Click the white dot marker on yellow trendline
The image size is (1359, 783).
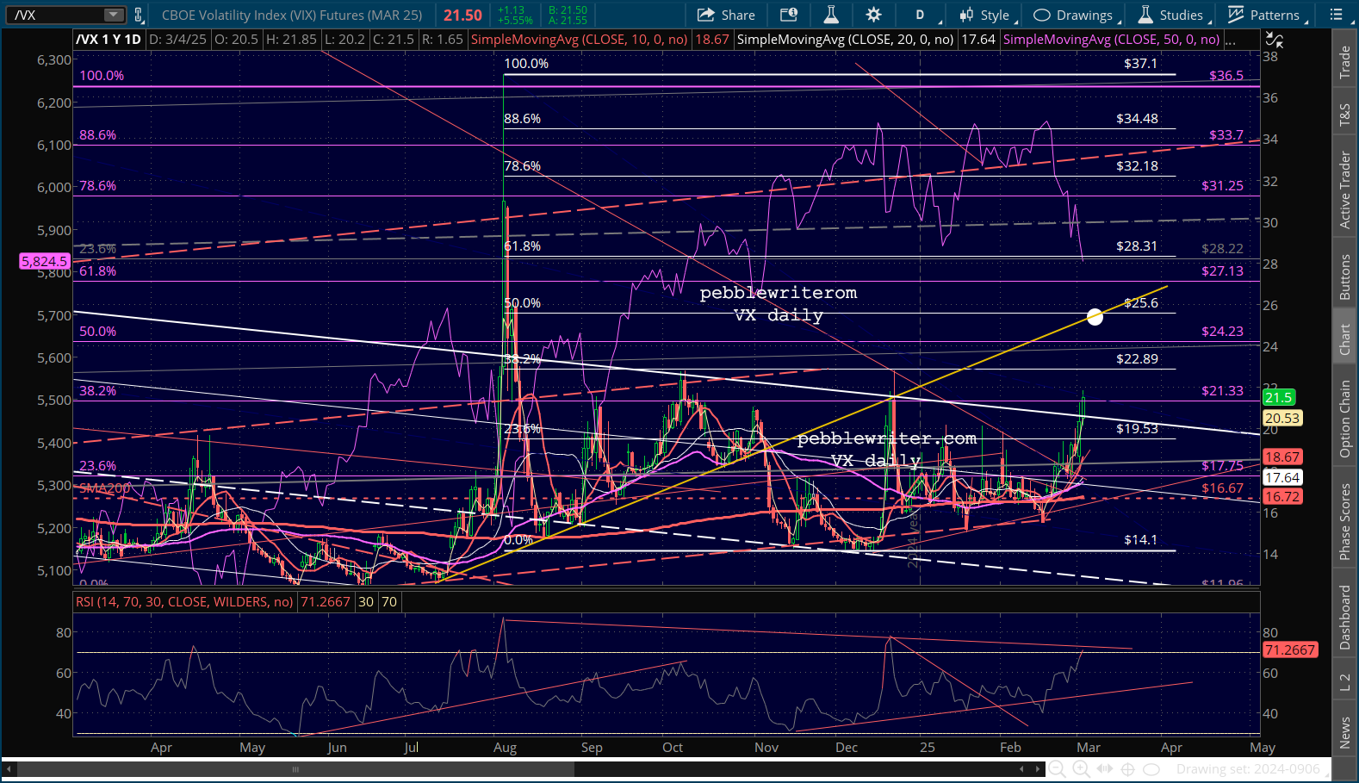[x=1095, y=317]
